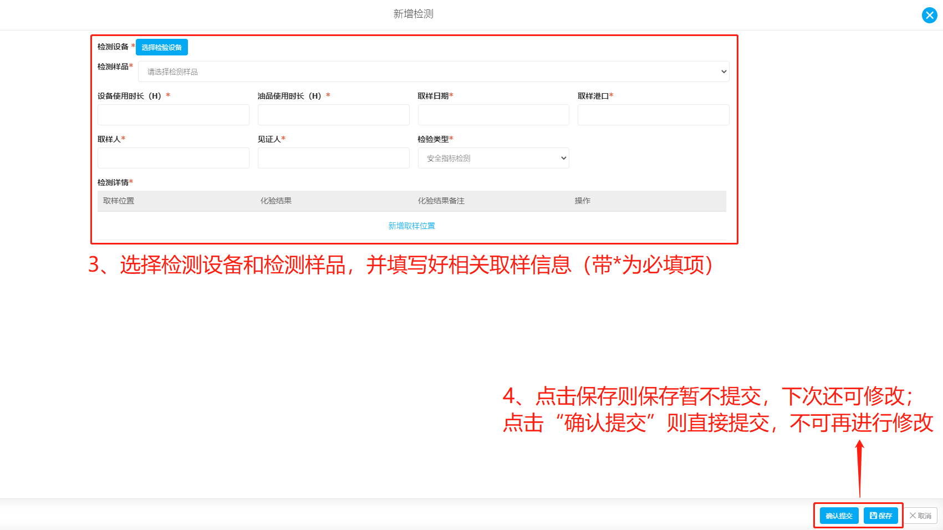
Task: Open the 请选择检测样品 dropdown
Action: 434,72
